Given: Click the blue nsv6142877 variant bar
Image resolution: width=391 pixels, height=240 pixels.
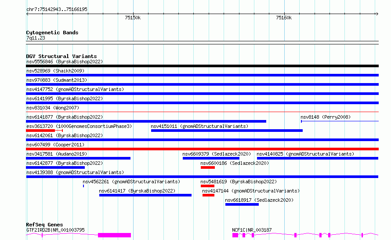Looking at the screenshot, I should click(x=55, y=167).
